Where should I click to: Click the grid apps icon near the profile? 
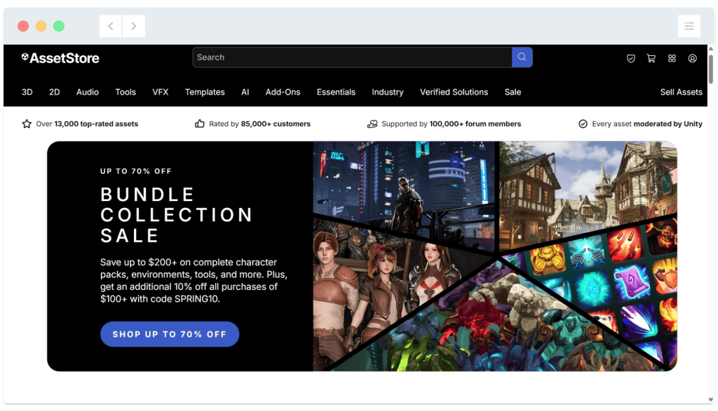coord(672,58)
